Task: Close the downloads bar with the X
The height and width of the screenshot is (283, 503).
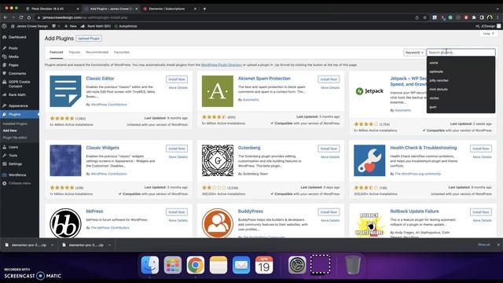Action: pyautogui.click(x=498, y=244)
